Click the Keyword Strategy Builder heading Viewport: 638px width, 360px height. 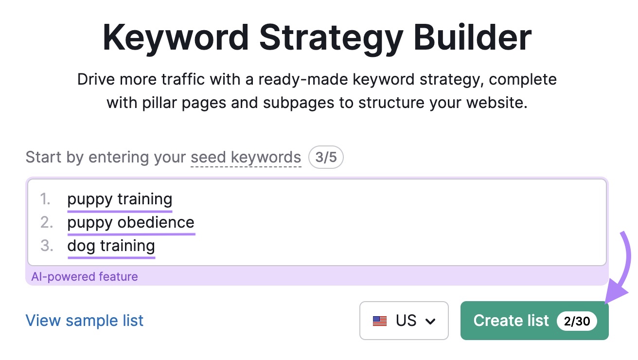317,38
